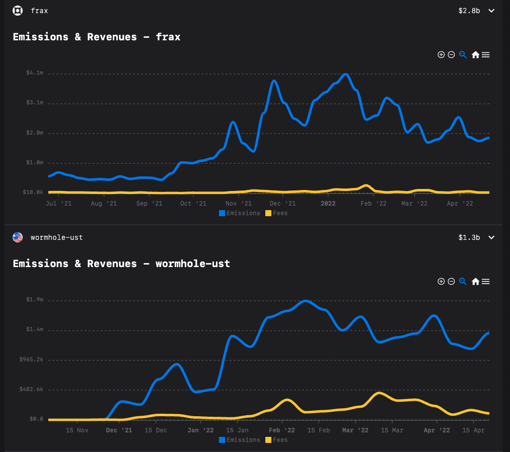510x452 pixels.
Task: Activate selection zoom on frax chart
Action: pyautogui.click(x=463, y=55)
